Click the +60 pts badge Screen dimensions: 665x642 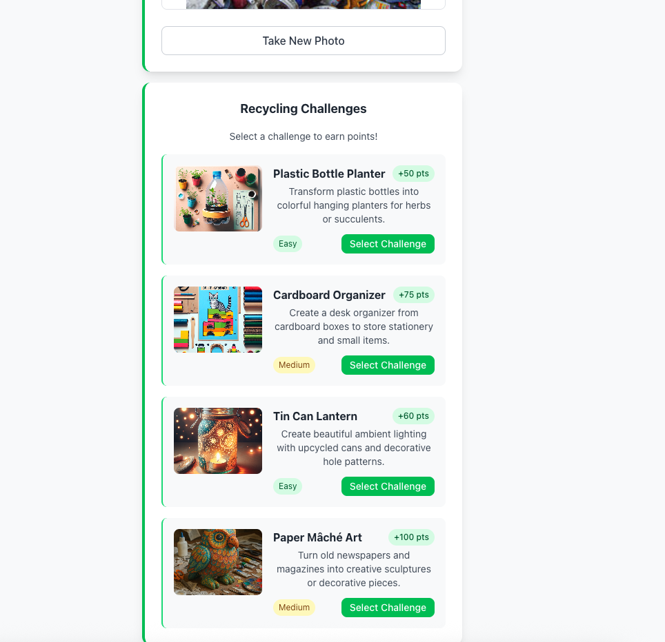[413, 416]
